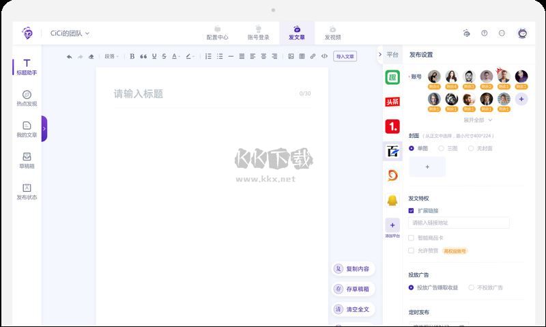
Task: Open the highlight pen color dropdown
Action: click(190, 56)
